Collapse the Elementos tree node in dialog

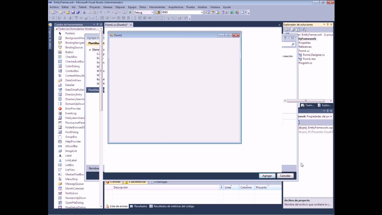click(90, 50)
